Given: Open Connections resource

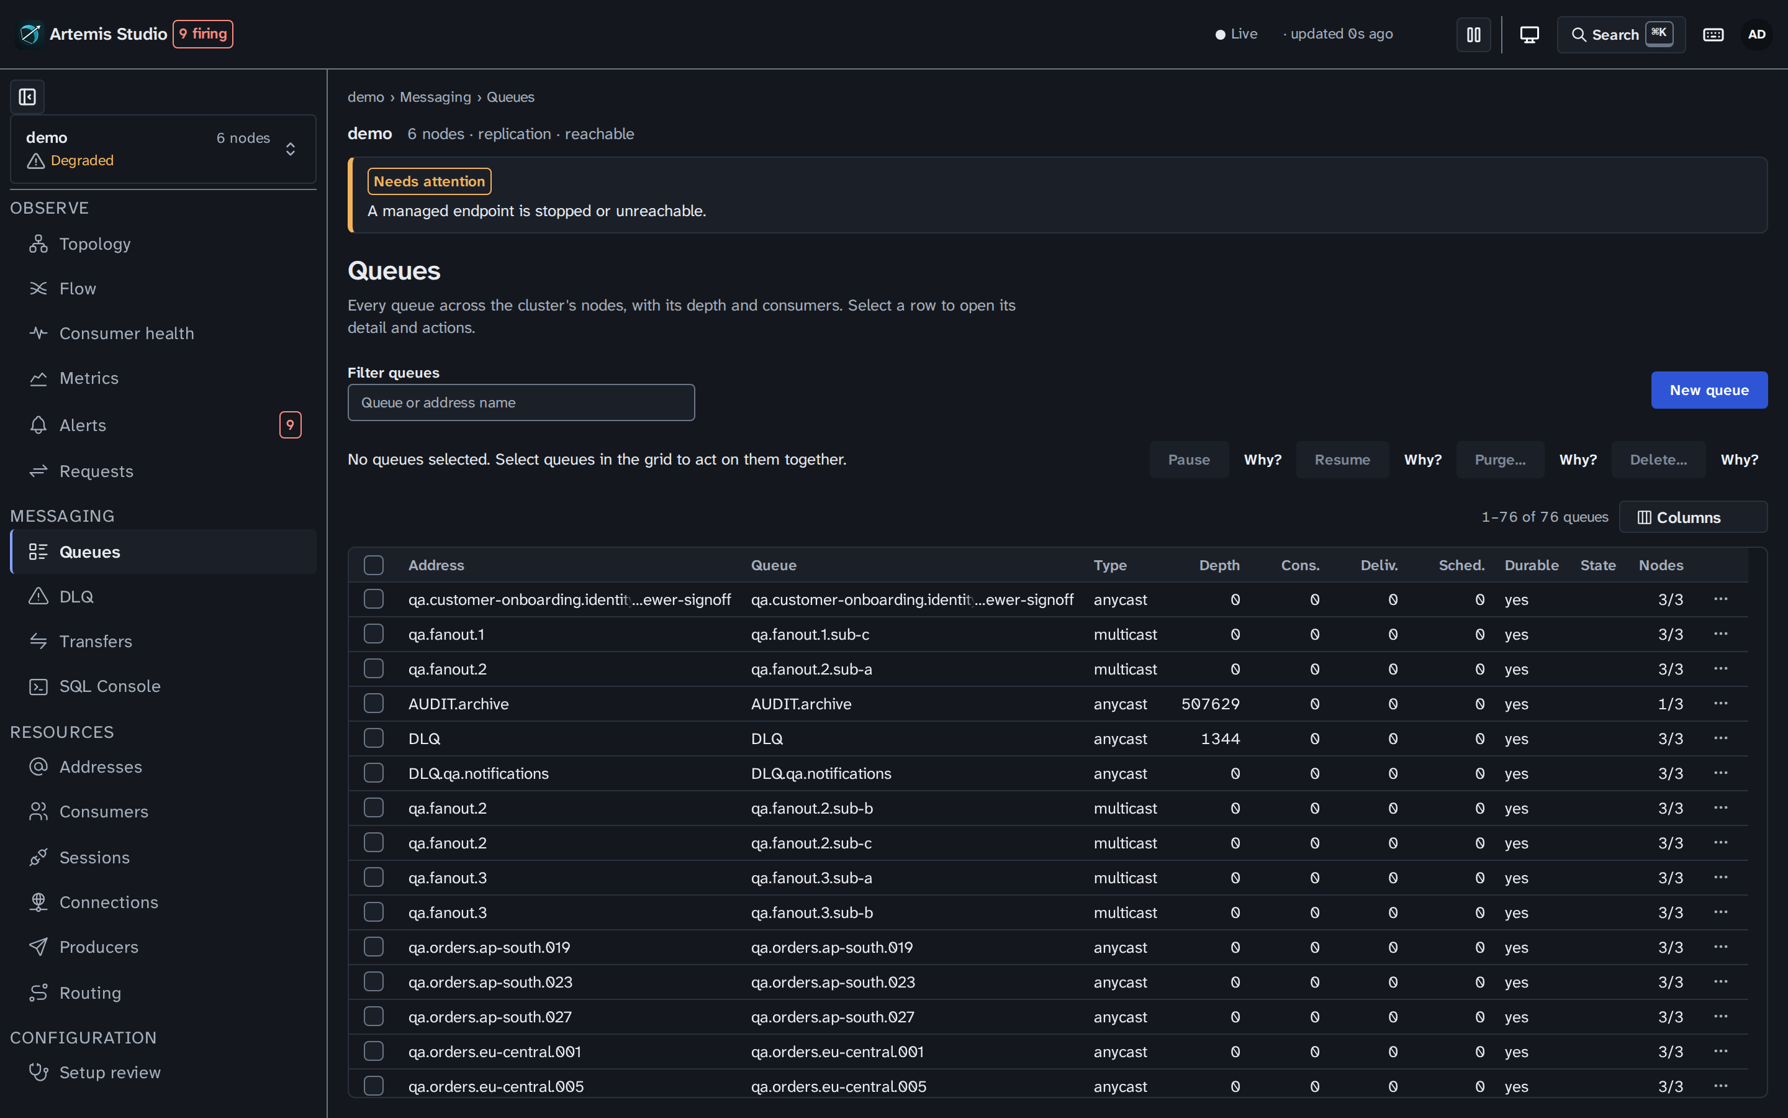Looking at the screenshot, I should [x=163, y=902].
